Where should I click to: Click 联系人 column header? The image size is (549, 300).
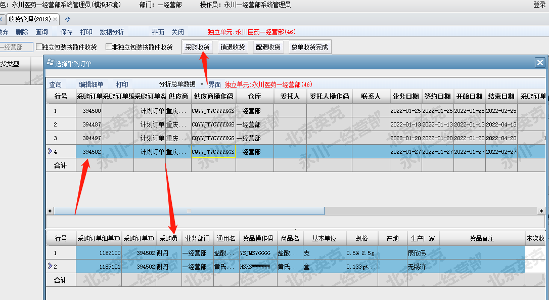[x=371, y=96]
